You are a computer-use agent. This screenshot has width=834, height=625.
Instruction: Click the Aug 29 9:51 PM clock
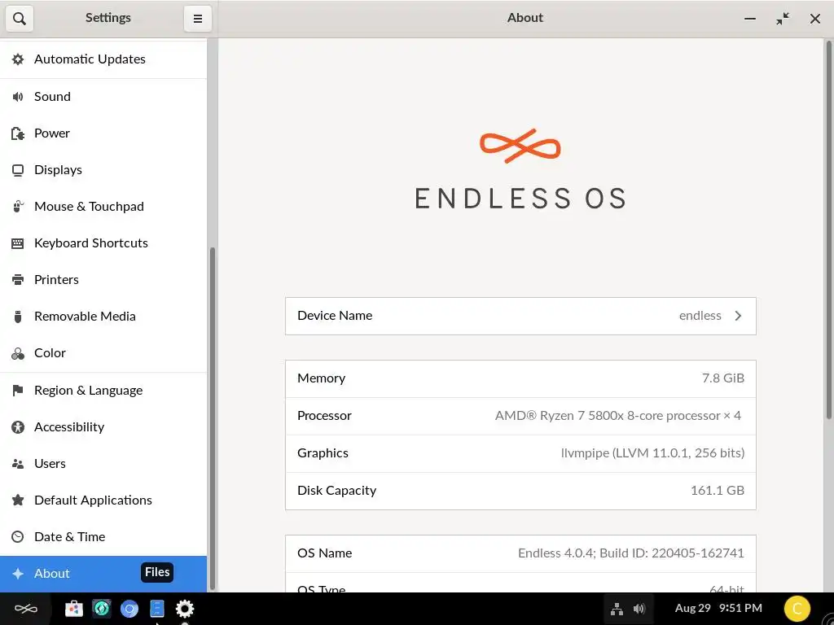click(718, 608)
